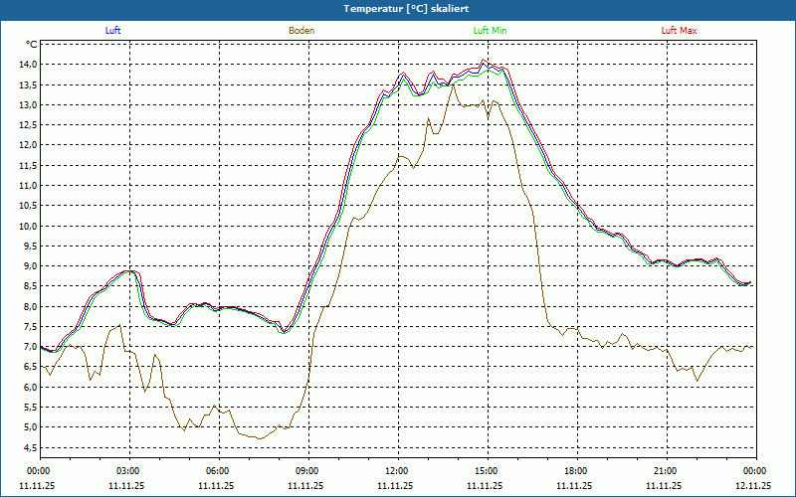Viewport: 796px width, 497px height.
Task: Click the Boden curve peak near 14:00
Action: [453, 85]
